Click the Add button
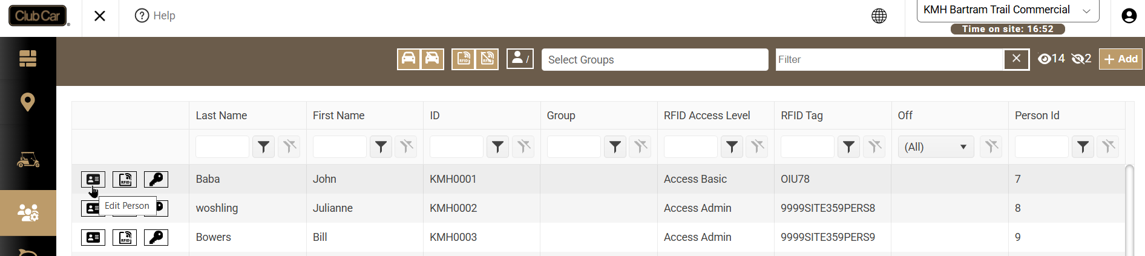Image resolution: width=1145 pixels, height=256 pixels. (x=1121, y=59)
